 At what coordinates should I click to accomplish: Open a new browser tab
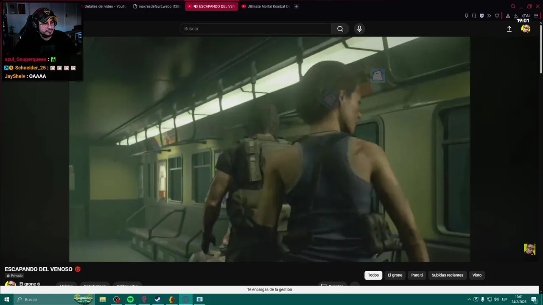click(x=296, y=6)
